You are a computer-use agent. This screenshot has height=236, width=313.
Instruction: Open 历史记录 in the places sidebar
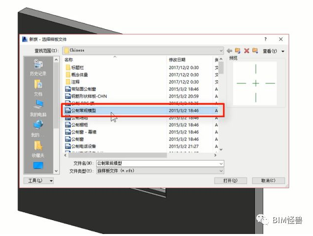tap(38, 68)
